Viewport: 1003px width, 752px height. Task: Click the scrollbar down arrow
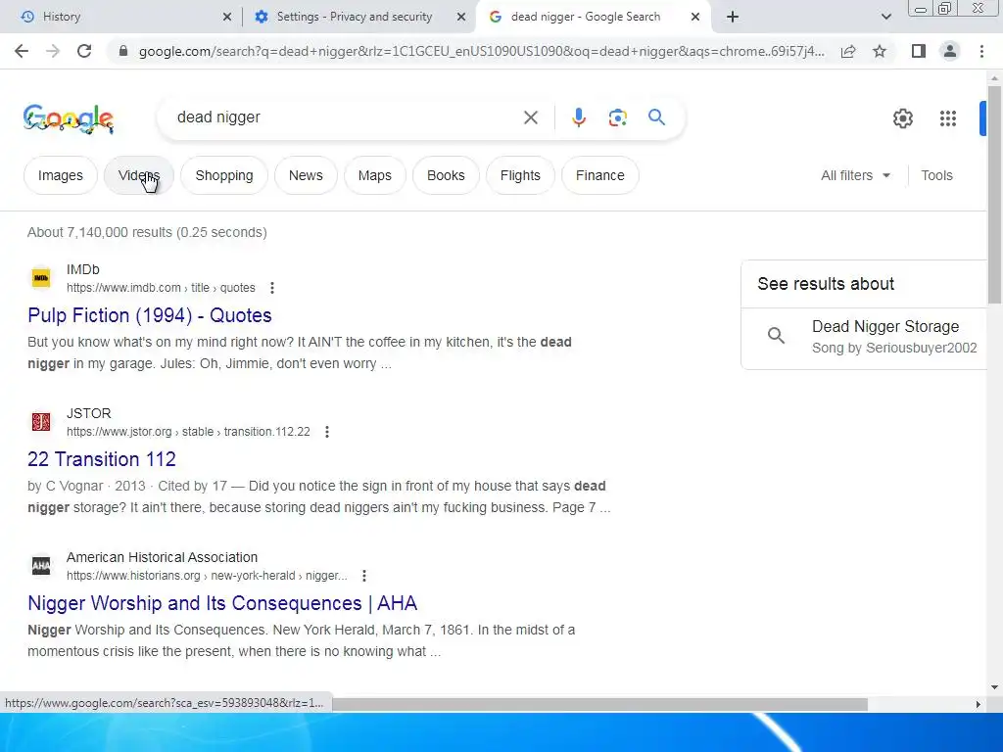993,687
